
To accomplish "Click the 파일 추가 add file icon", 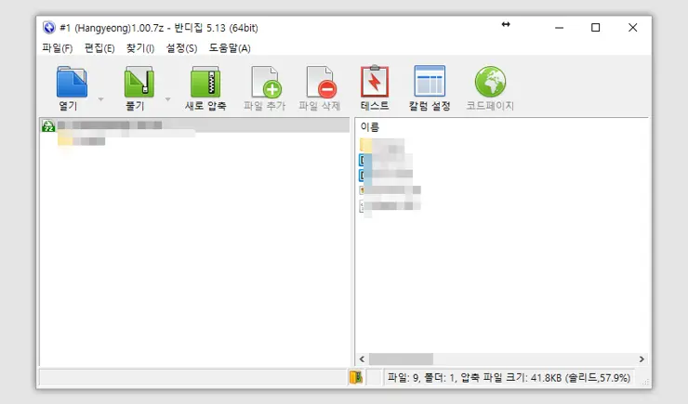I will pos(266,82).
